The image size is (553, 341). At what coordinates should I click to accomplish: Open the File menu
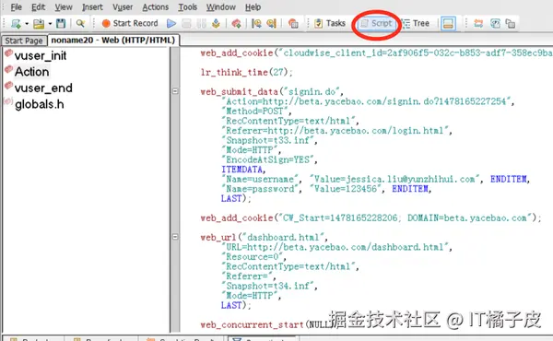[17, 7]
